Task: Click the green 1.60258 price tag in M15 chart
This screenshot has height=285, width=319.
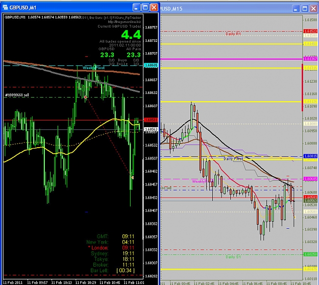Action: (x=310, y=254)
